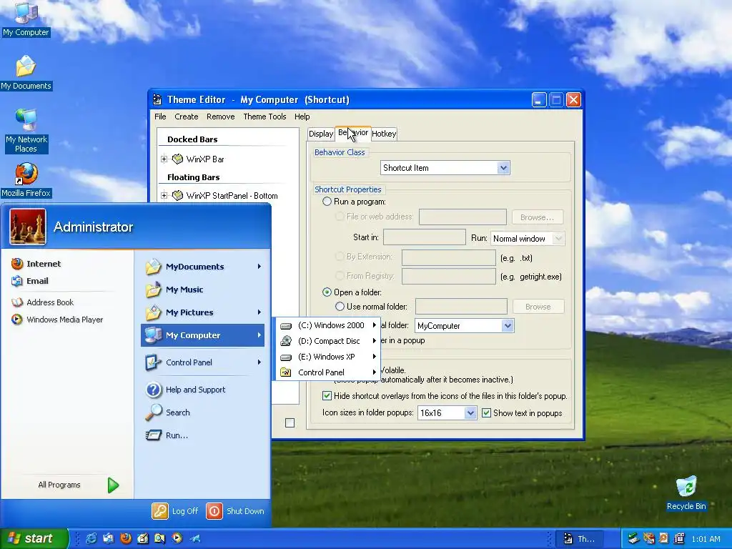
Task: Expand the WinXP Bar tree node
Action: (x=164, y=159)
